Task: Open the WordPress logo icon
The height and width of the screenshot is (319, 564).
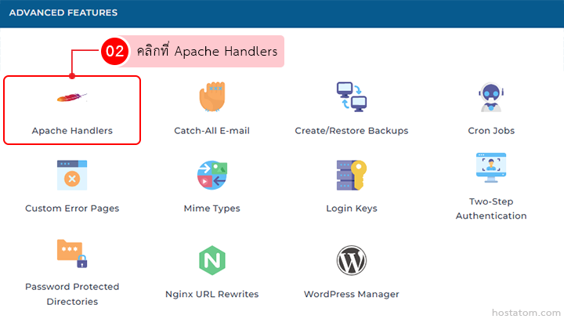Action: pyautogui.click(x=351, y=260)
